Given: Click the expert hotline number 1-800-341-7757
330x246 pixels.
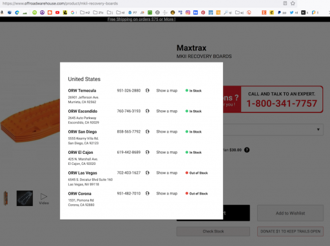Looking at the screenshot, I should click(282, 104).
